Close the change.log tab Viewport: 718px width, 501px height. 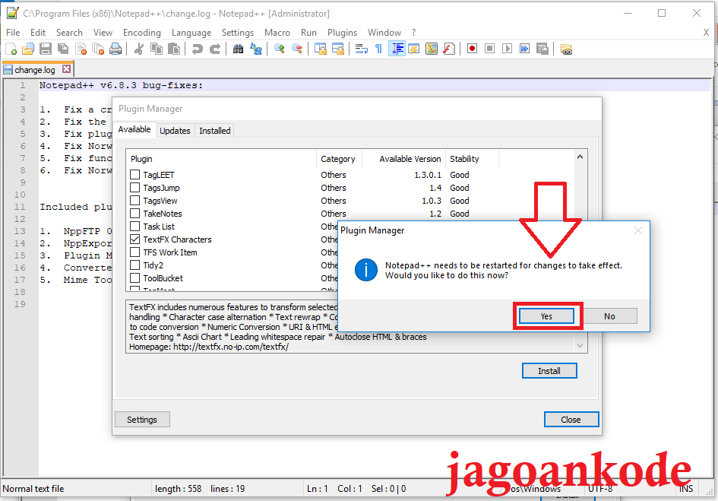[66, 69]
